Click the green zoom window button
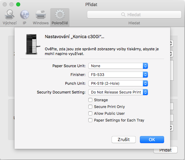The width and height of the screenshot is (185, 160). click(18, 4)
